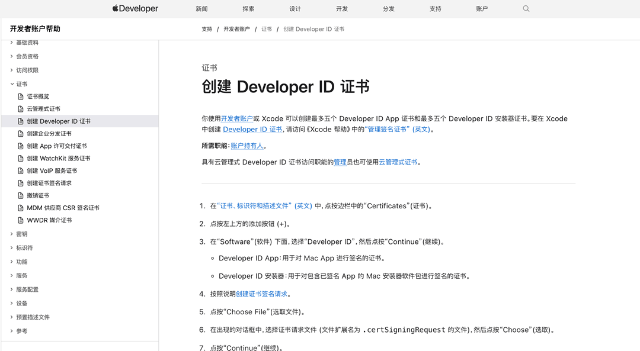This screenshot has width=640, height=351.
Task: Open the 设计 navigation menu
Action: click(295, 8)
